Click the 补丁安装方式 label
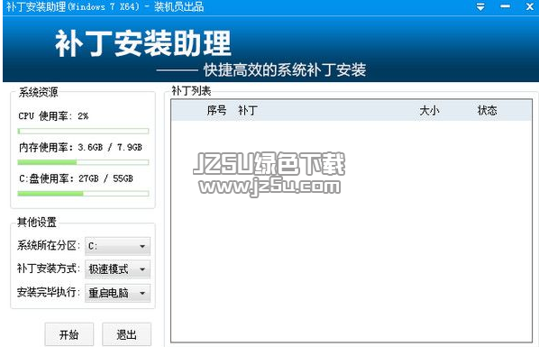539x347 pixels. click(x=49, y=269)
